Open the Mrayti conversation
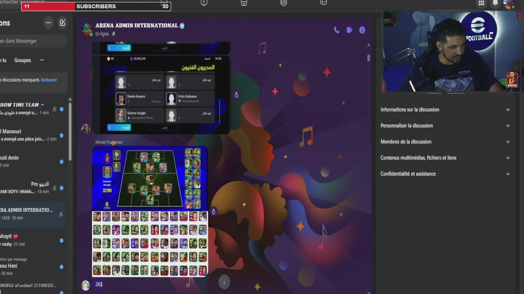Screen dimensions: 524x294 33,241
